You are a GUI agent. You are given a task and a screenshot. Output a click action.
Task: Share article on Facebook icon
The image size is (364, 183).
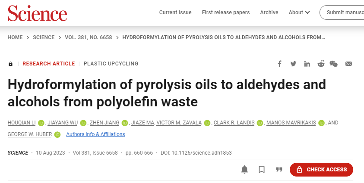279,64
